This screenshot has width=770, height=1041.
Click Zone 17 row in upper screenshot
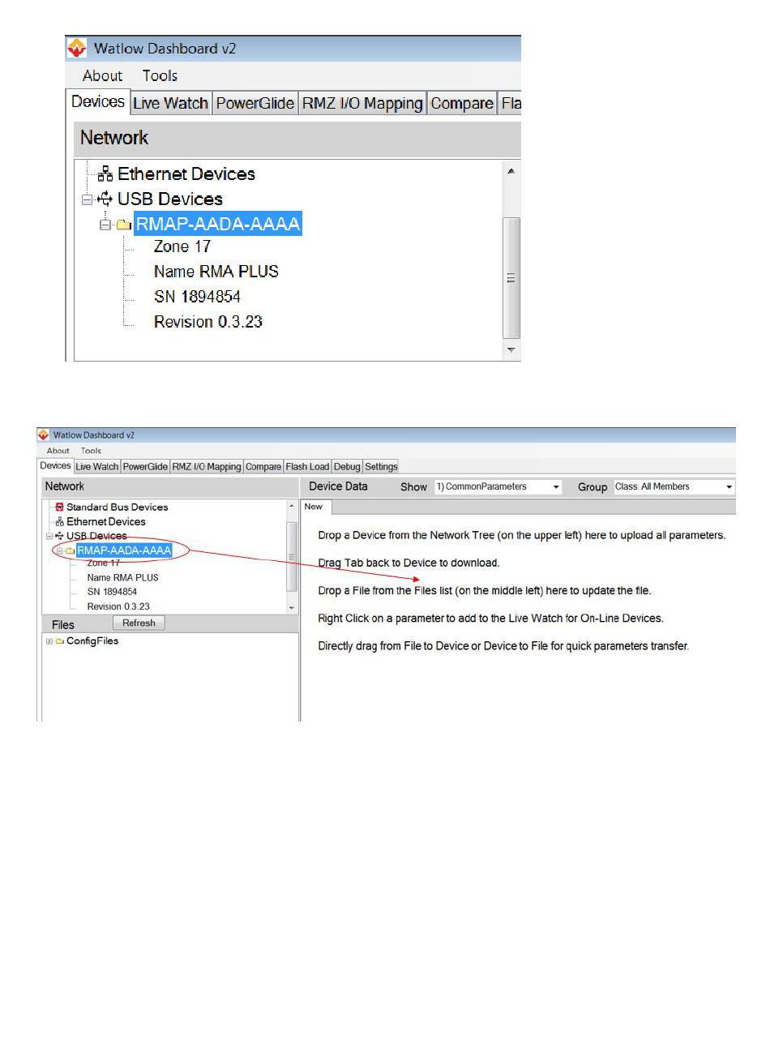tap(182, 246)
